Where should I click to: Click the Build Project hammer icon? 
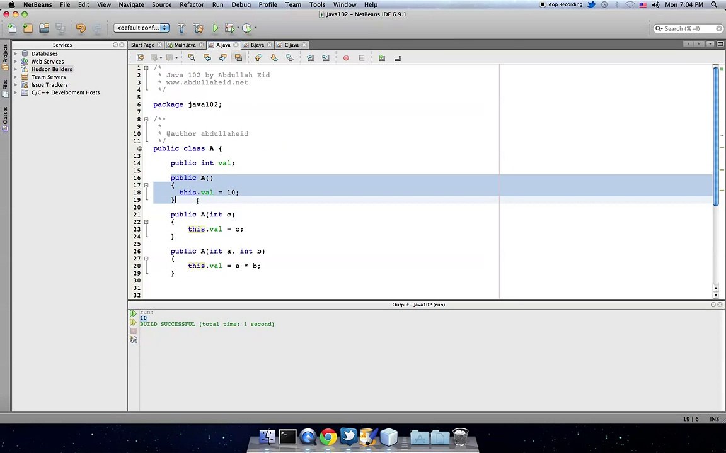(x=181, y=28)
